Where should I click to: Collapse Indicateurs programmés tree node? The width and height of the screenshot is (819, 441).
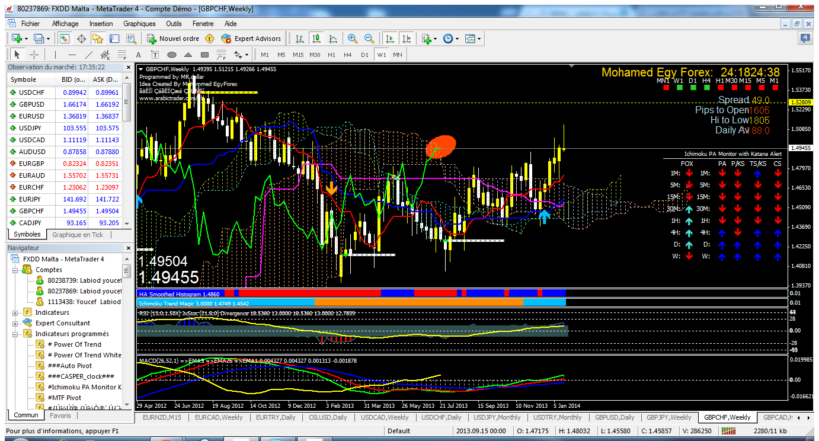click(x=15, y=334)
